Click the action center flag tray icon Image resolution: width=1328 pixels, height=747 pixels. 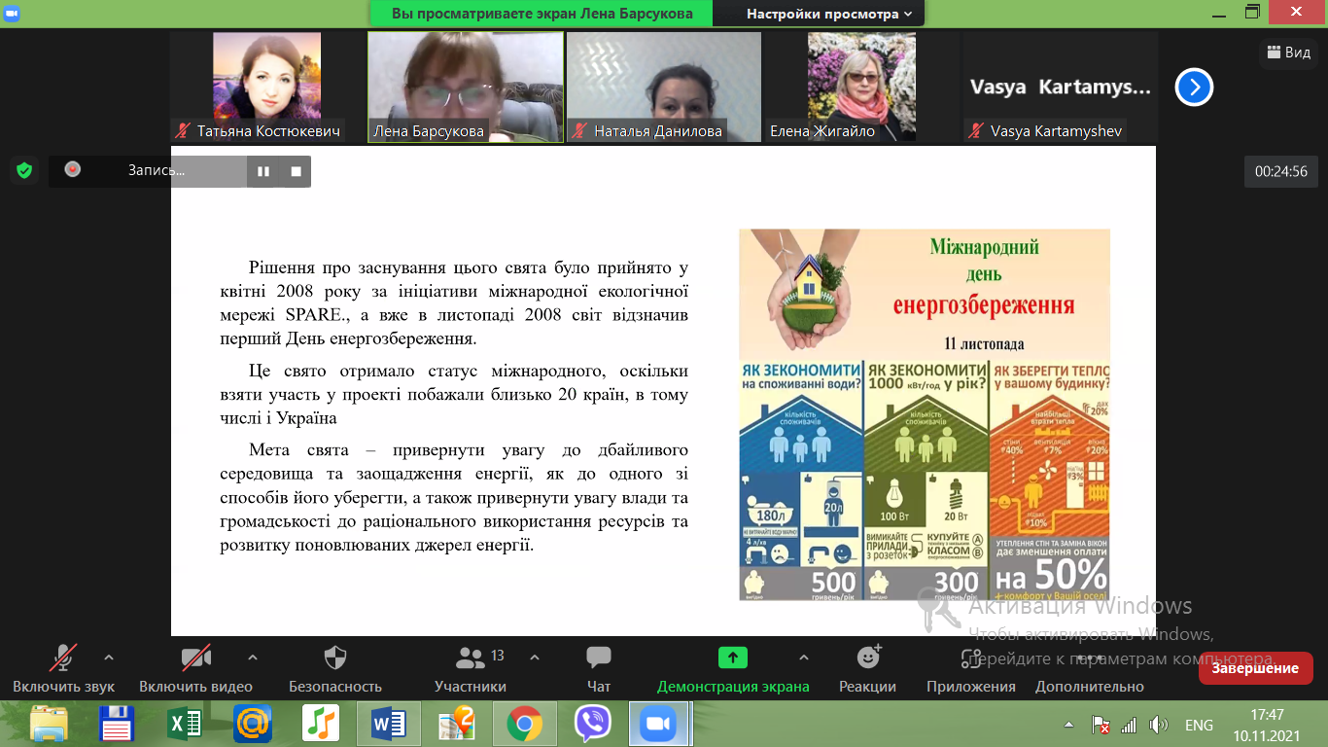1101,726
